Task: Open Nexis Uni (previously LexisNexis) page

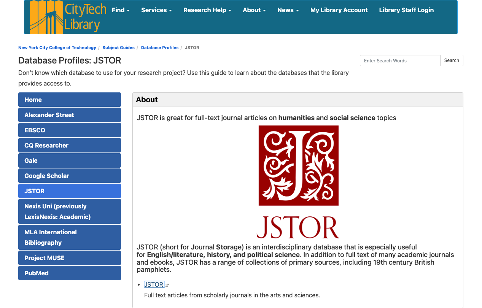Action: (x=70, y=211)
